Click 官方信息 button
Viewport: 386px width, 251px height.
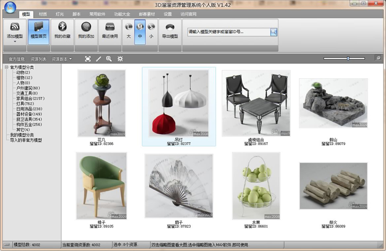click(16, 59)
